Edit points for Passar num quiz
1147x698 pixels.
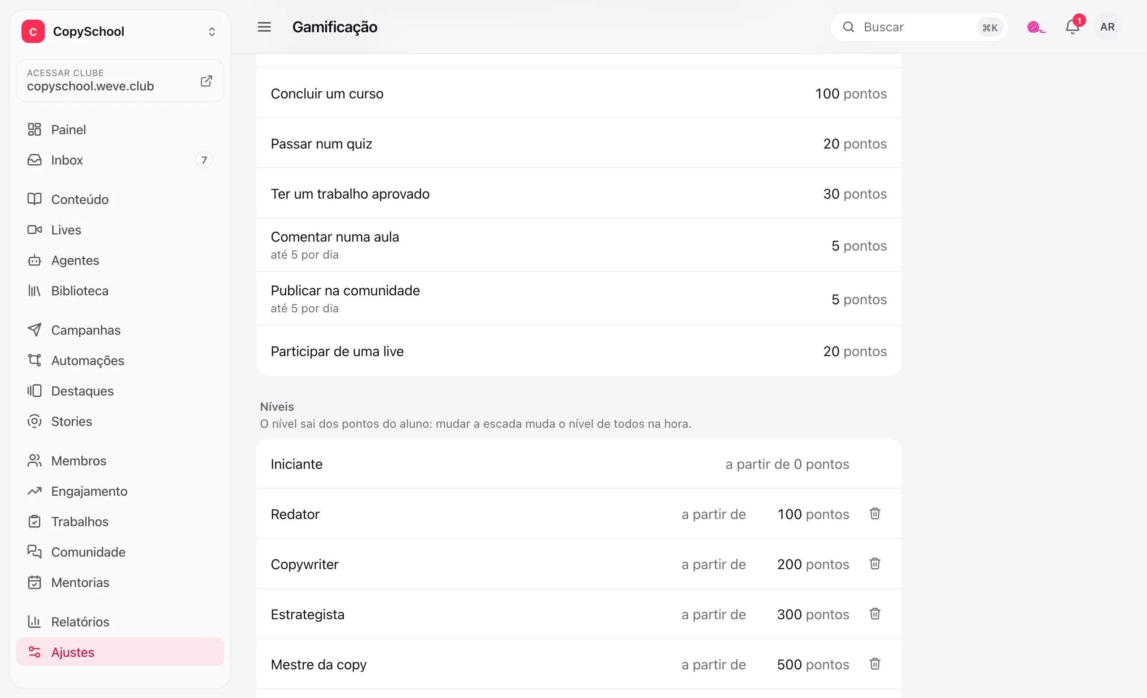tap(831, 144)
